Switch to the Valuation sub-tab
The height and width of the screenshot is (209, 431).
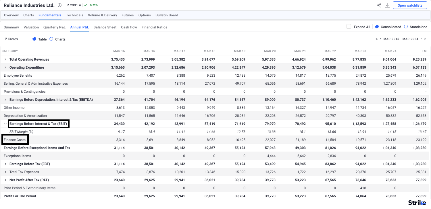(31, 27)
